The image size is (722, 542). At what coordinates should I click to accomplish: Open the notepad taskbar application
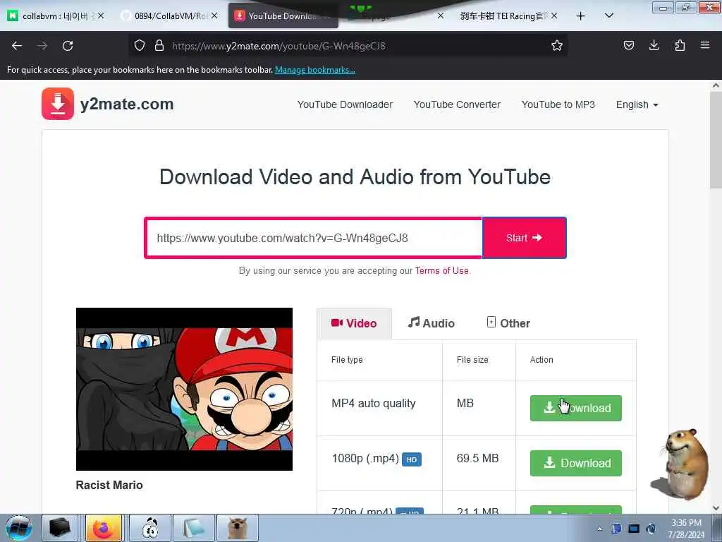(x=193, y=528)
